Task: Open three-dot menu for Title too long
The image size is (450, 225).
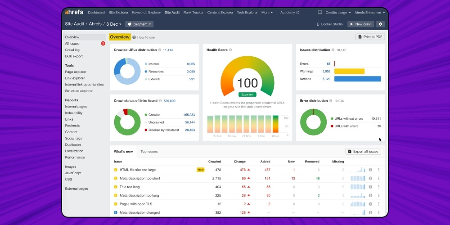Action: coord(378,187)
